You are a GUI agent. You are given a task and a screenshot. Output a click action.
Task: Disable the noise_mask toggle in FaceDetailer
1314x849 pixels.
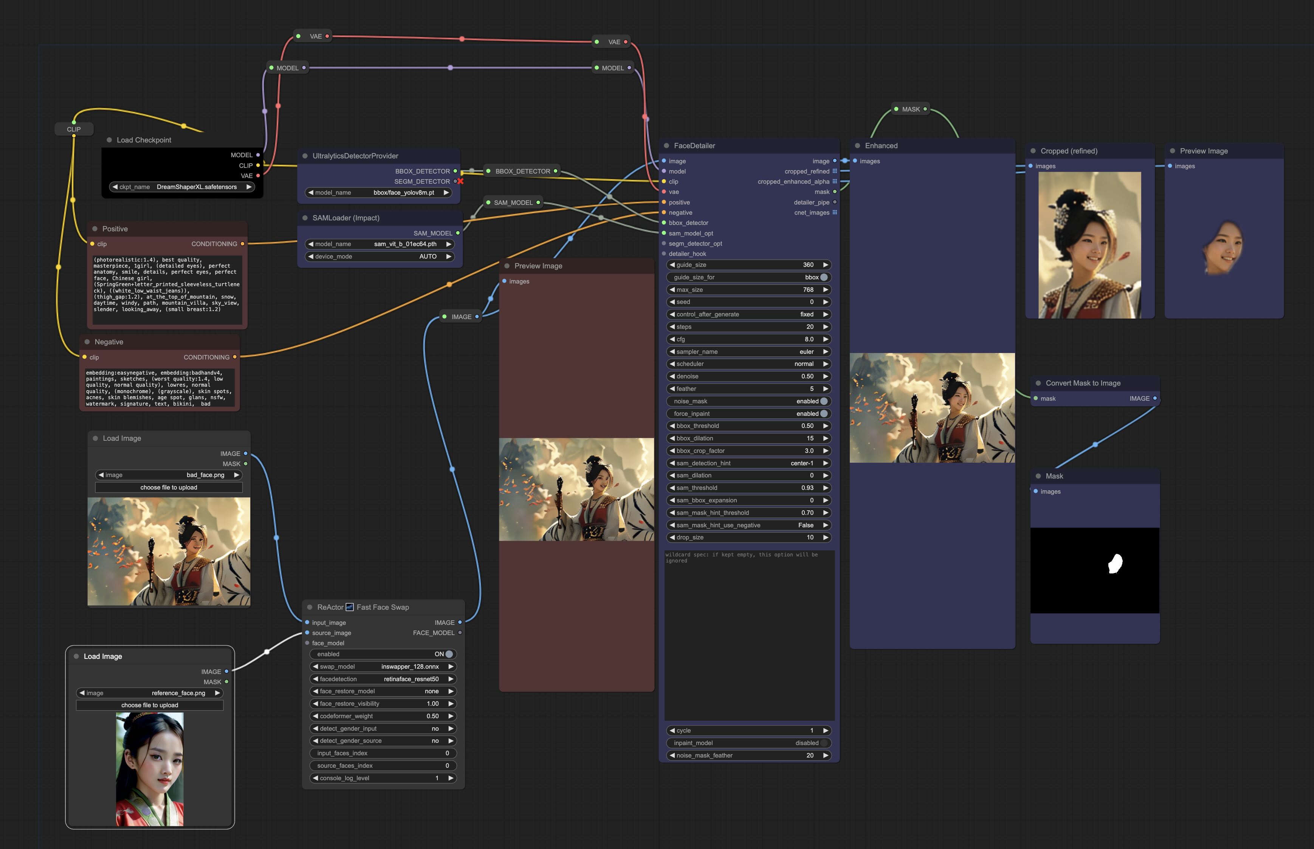(x=823, y=401)
